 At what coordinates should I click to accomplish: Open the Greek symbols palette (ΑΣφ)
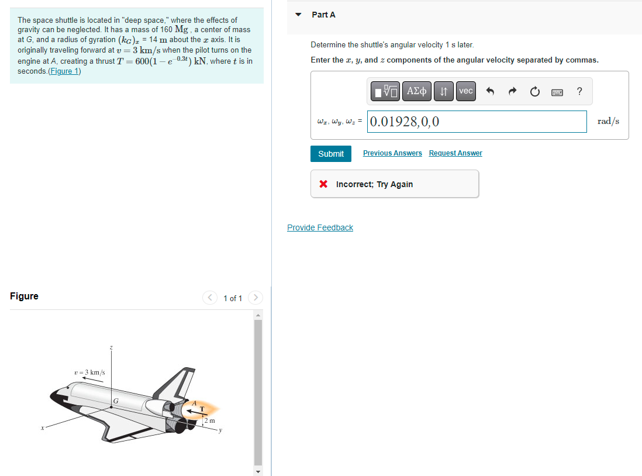click(416, 91)
